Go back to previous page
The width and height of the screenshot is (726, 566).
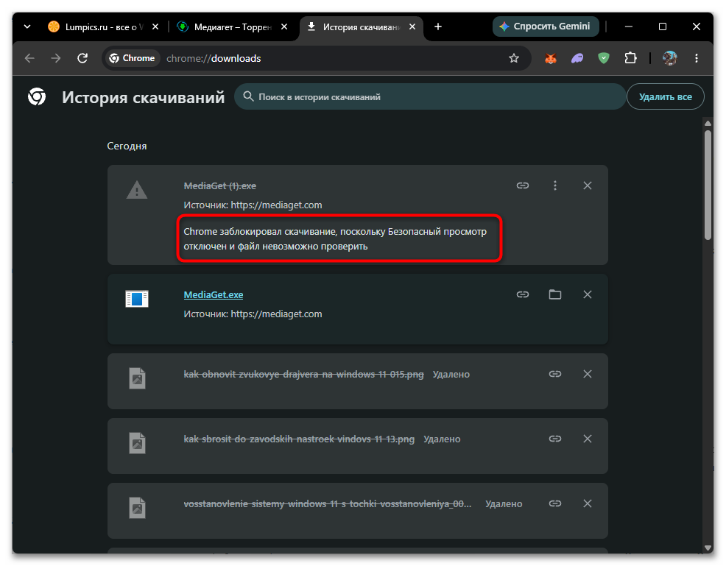click(x=29, y=58)
